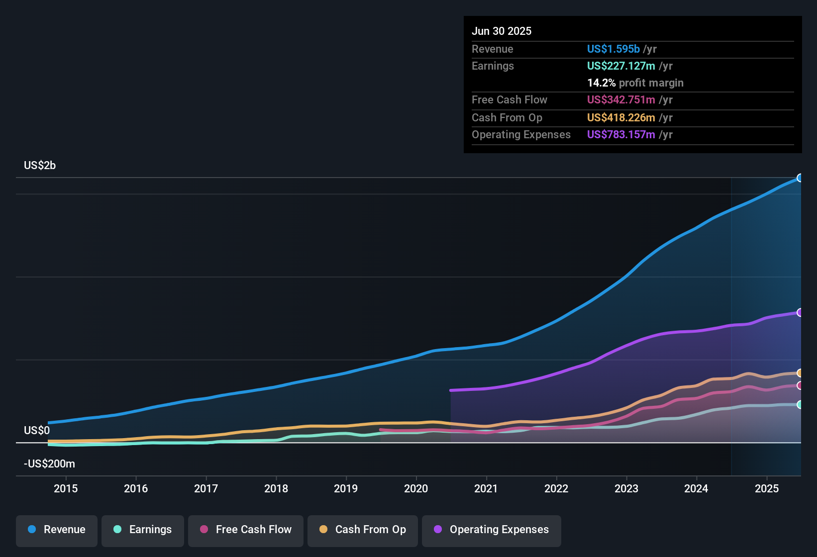The height and width of the screenshot is (557, 817).
Task: Click the 2023 label on the time axis
Action: coord(626,488)
